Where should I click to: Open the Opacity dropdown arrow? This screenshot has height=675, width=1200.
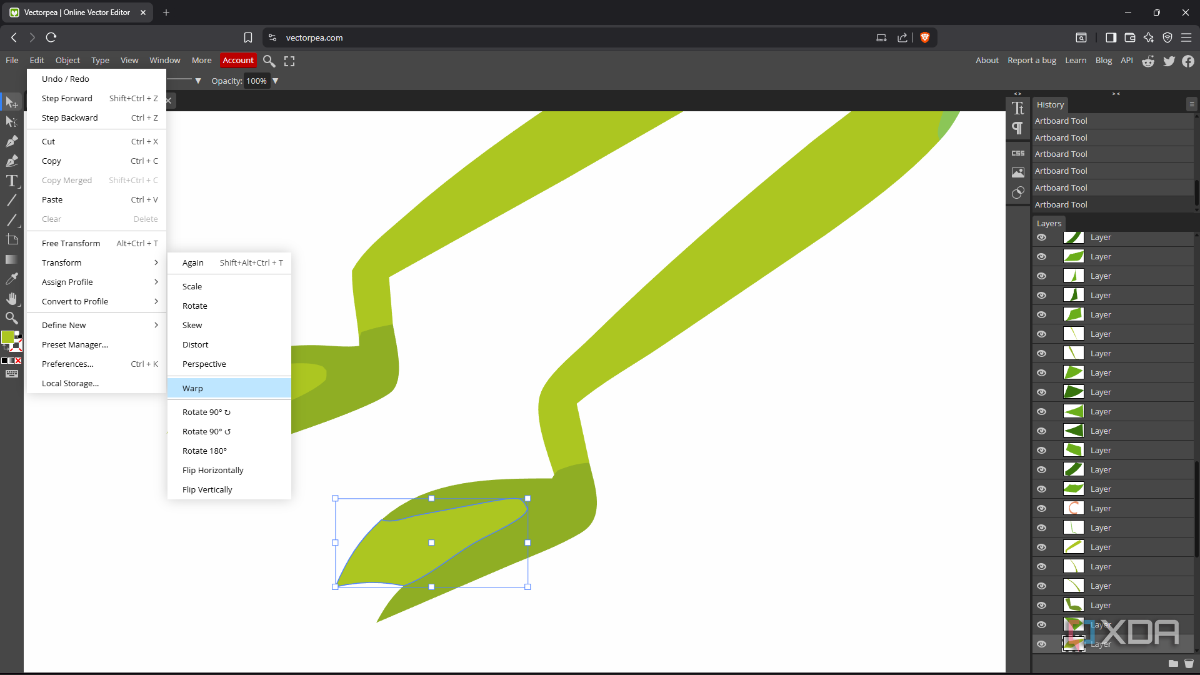tap(275, 81)
